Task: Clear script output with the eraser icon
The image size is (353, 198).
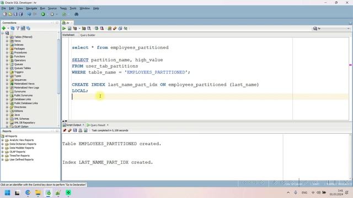Action: tap(70, 130)
